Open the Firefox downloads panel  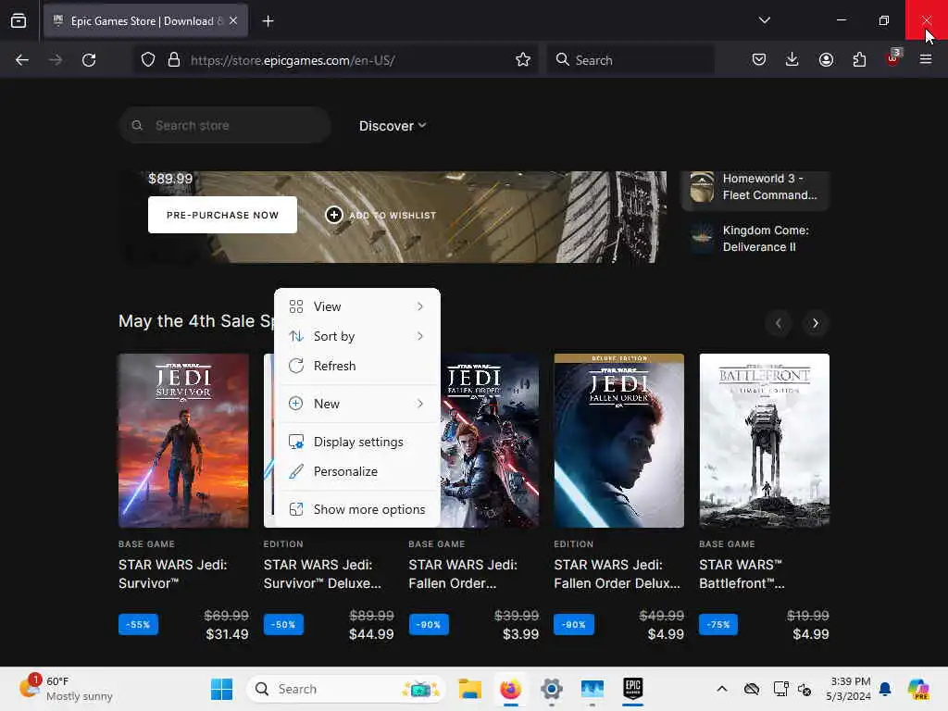pyautogui.click(x=792, y=59)
